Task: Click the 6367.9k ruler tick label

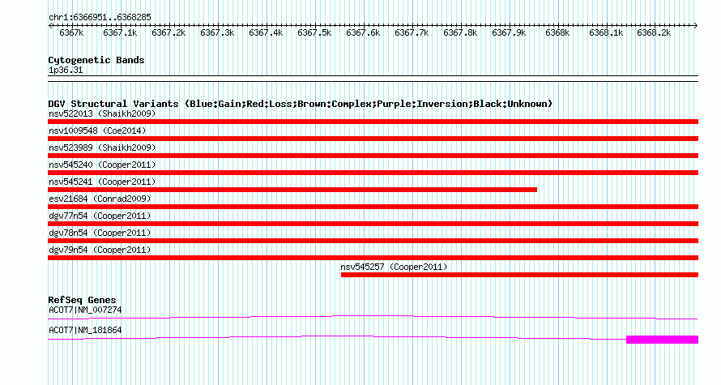Action: click(509, 32)
